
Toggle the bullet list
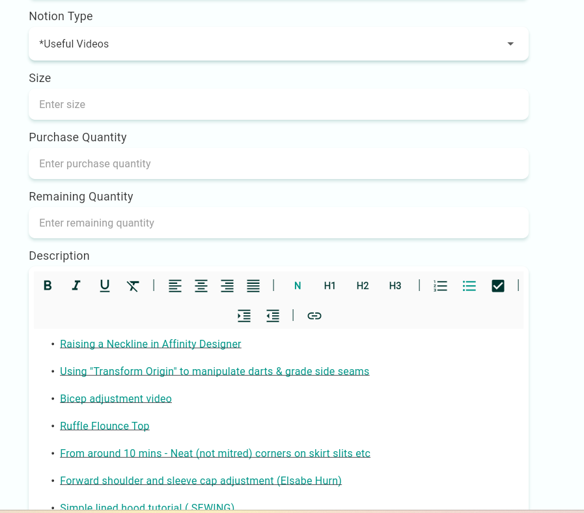[x=469, y=286]
